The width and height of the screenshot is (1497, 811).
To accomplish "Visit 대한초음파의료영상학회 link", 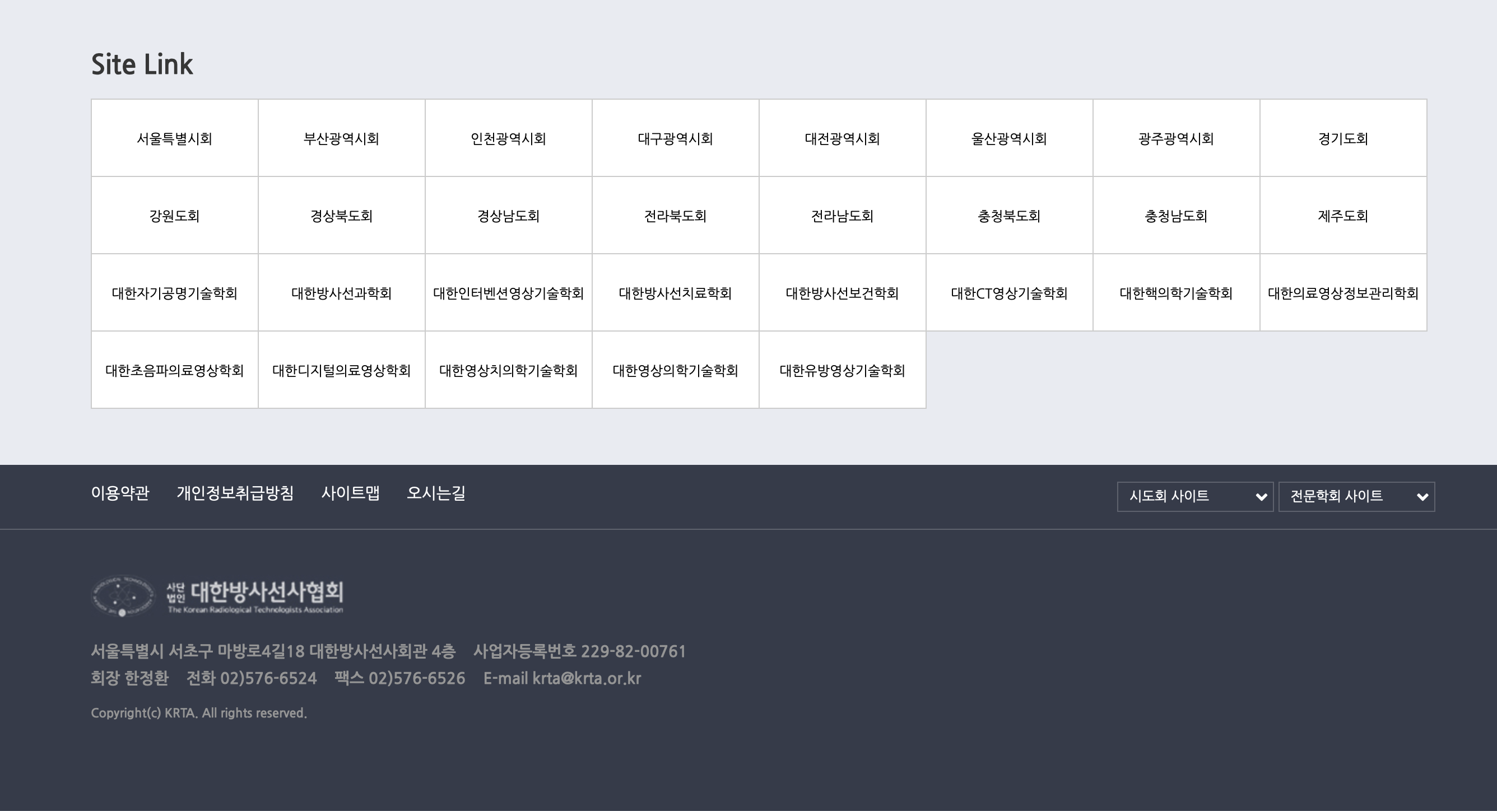I will point(174,371).
